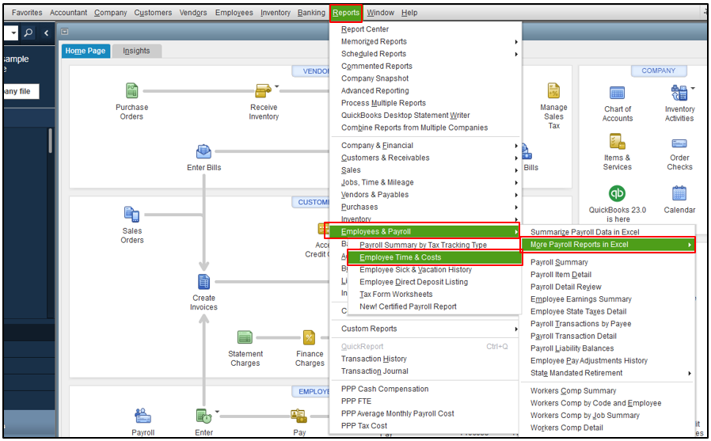The image size is (711, 441).
Task: Open Employee Earnings Summary report
Action: (x=580, y=299)
